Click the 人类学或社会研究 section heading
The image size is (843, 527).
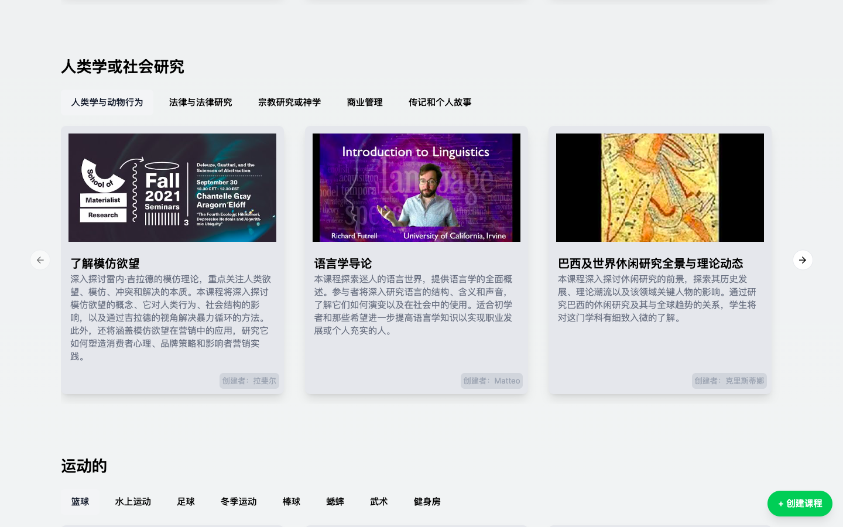click(x=122, y=67)
